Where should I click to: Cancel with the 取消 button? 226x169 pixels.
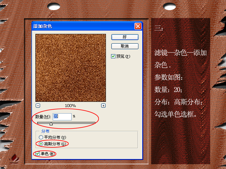click(125, 46)
